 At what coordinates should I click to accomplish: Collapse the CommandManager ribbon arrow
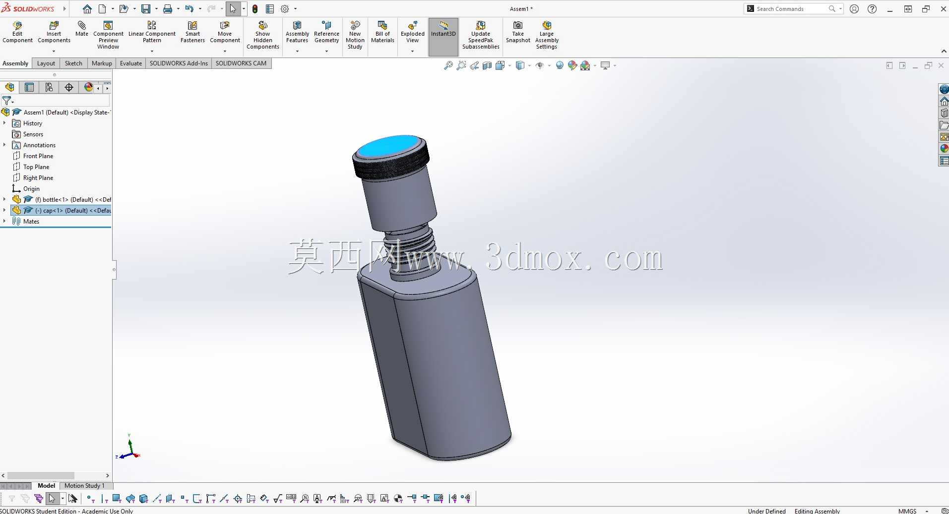(944, 51)
